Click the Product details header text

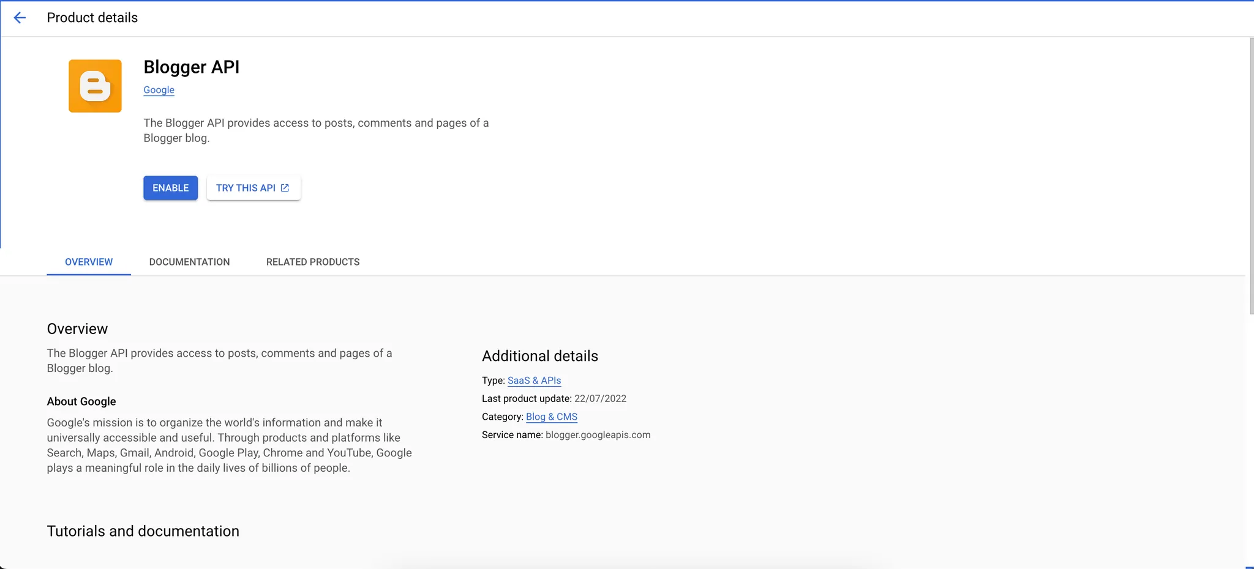click(92, 18)
